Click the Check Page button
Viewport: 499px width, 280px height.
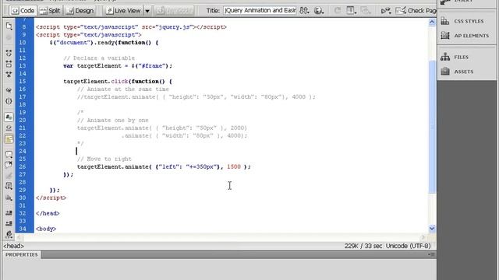[416, 11]
